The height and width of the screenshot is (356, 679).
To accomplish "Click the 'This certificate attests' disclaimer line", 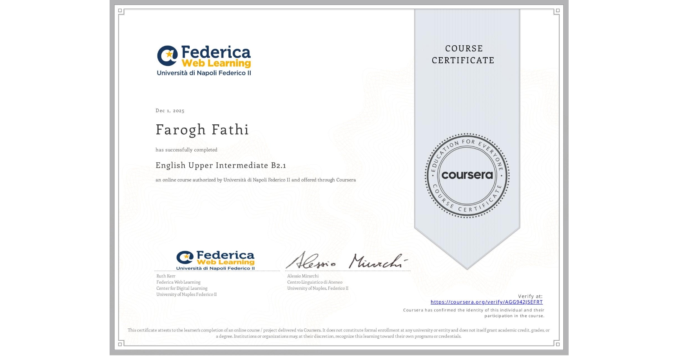I will pos(339,333).
